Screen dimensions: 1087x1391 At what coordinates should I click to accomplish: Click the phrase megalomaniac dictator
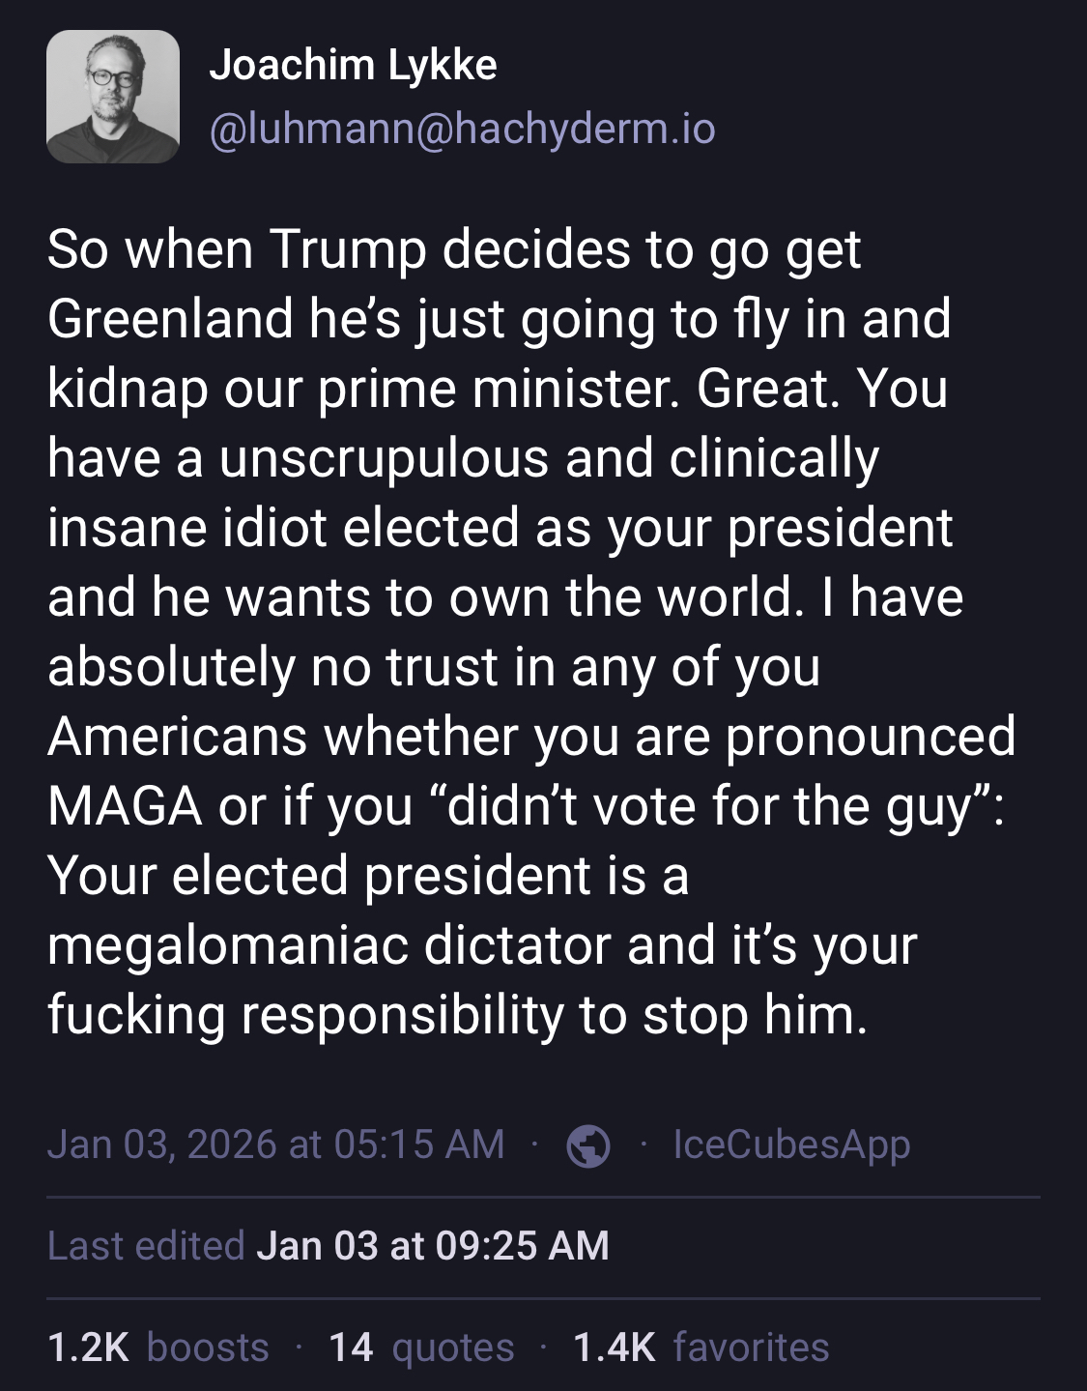[329, 945]
